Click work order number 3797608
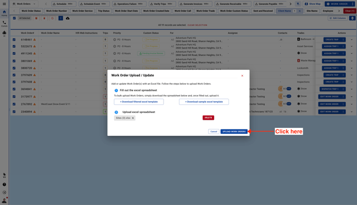 pos(27,82)
